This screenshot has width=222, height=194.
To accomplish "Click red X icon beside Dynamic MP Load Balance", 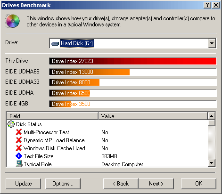I will pos(19,140).
